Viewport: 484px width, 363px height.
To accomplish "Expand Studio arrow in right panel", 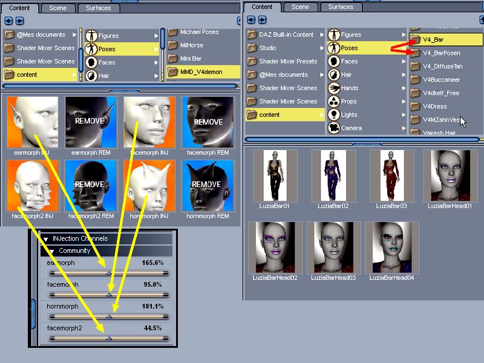I will [x=322, y=48].
